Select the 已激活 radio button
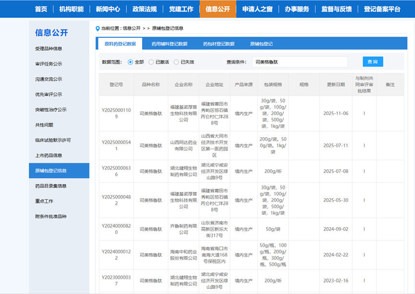The width and height of the screenshot is (415, 294). click(x=152, y=62)
